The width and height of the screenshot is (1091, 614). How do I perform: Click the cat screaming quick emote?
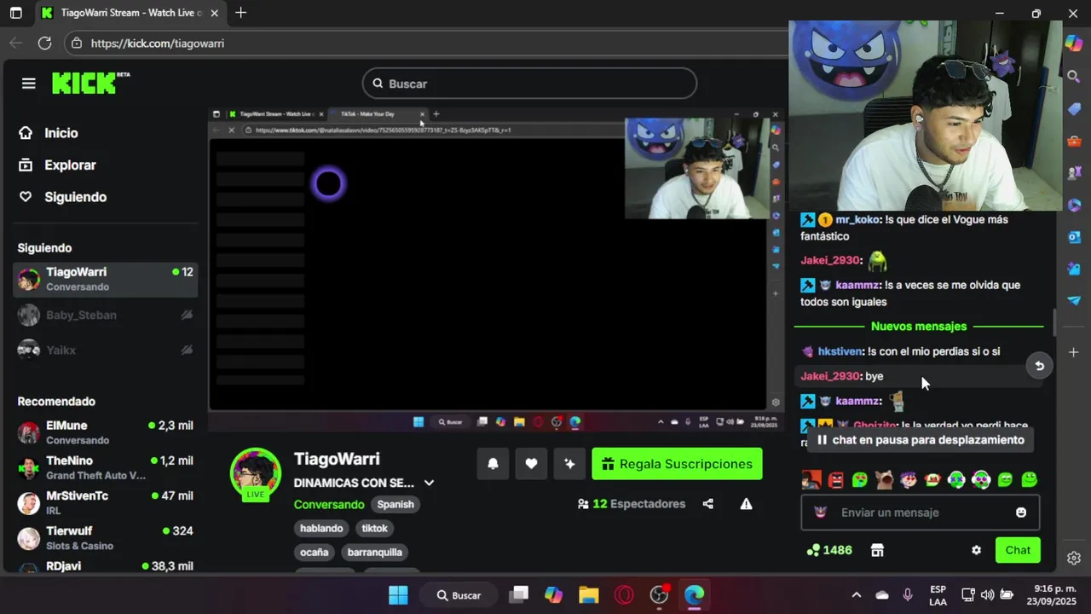point(884,480)
